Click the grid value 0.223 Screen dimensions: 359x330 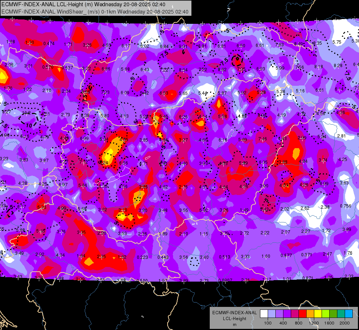click(142, 257)
